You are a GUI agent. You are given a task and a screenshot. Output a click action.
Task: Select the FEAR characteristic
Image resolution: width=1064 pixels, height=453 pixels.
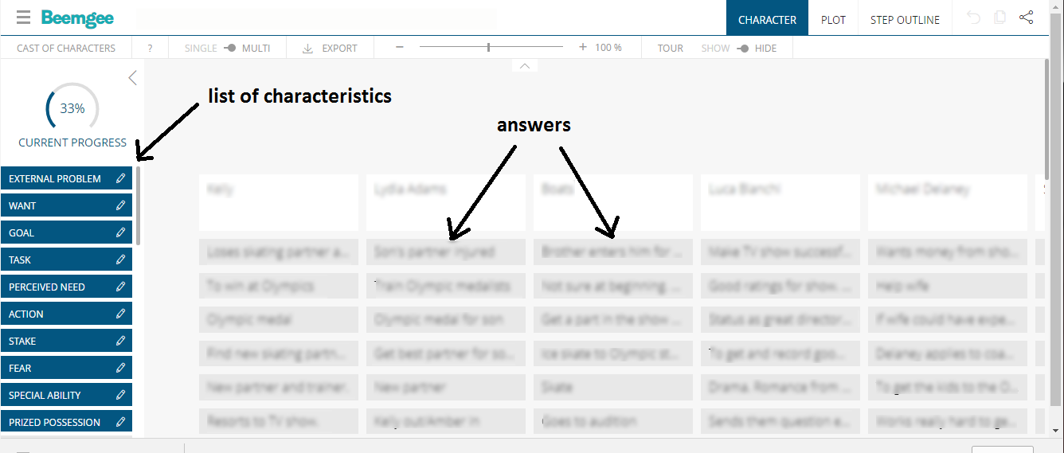[66, 368]
